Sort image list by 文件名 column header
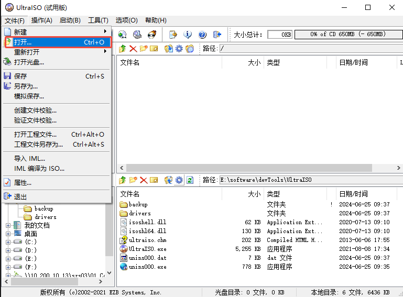 170,62
